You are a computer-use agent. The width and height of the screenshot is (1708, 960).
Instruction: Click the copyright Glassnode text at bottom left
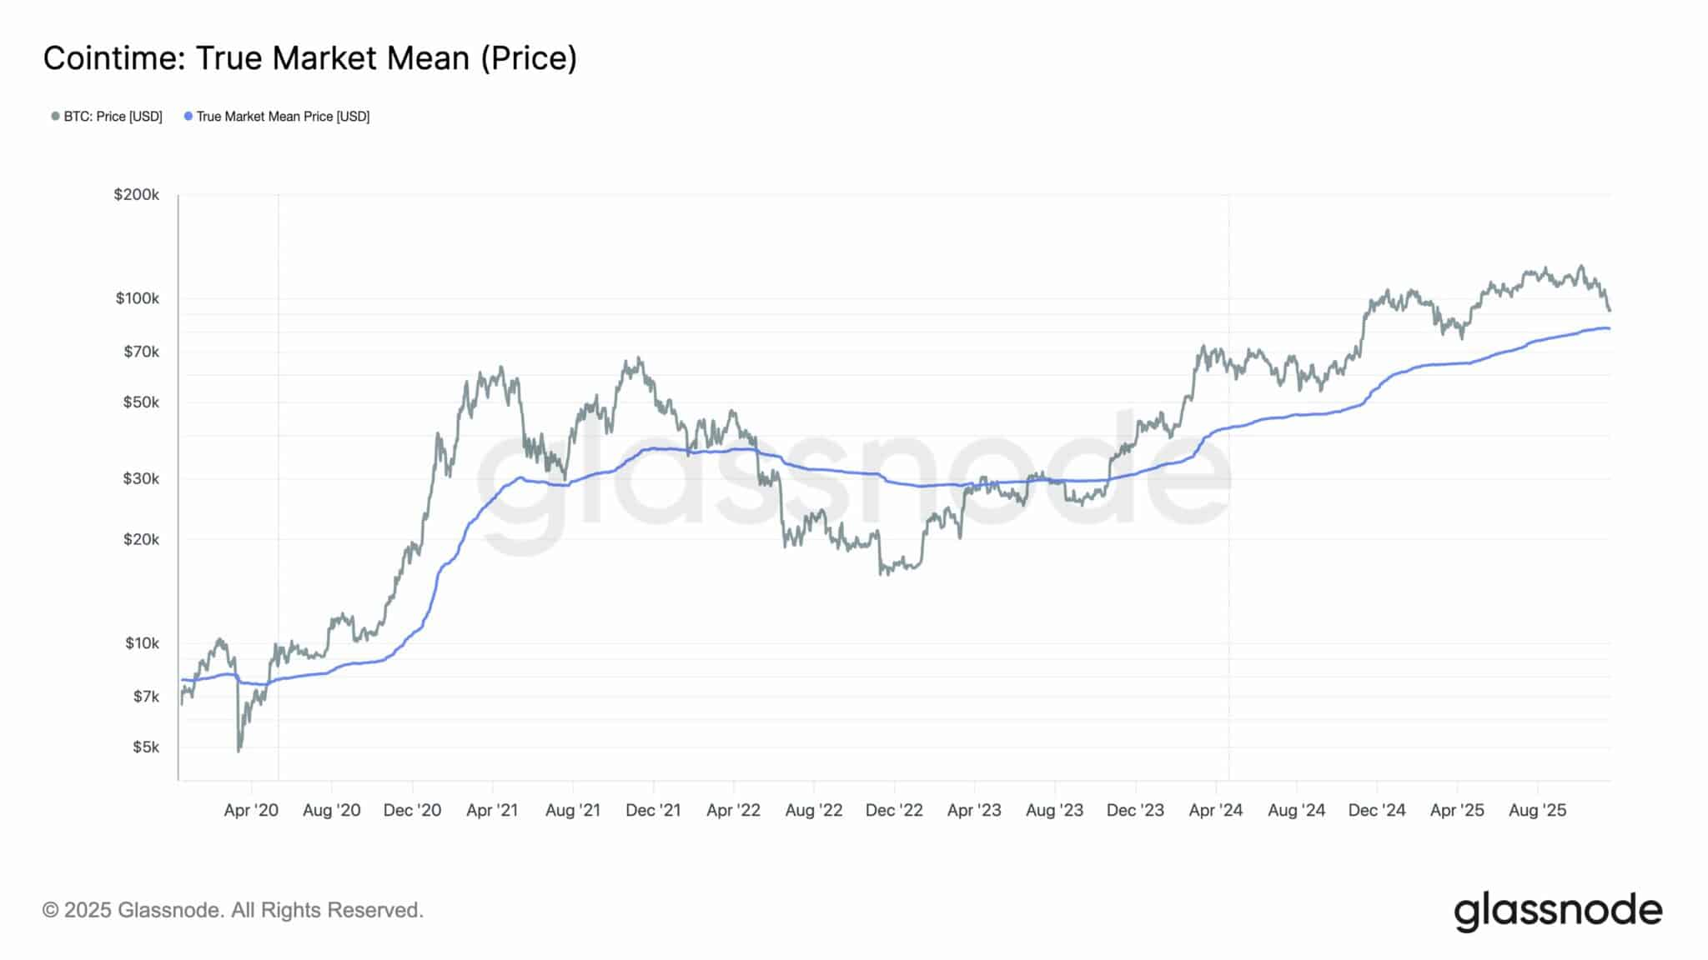pos(233,910)
